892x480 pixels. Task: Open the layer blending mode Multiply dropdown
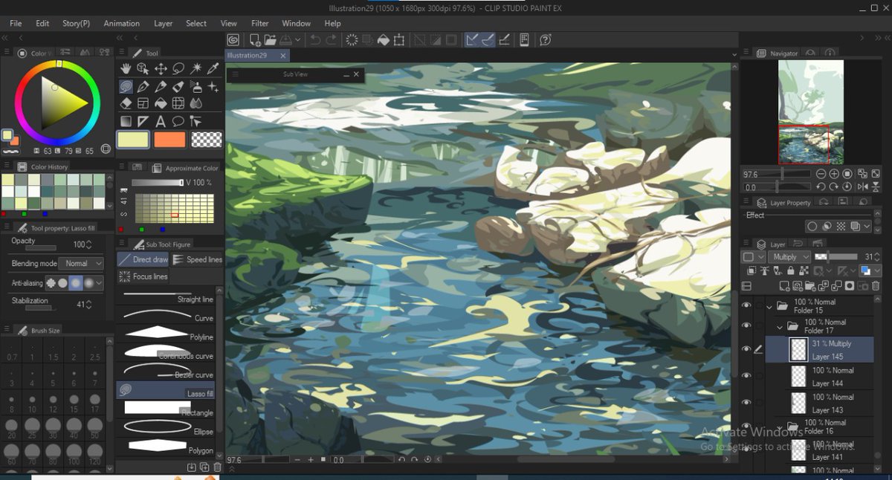[x=791, y=256]
